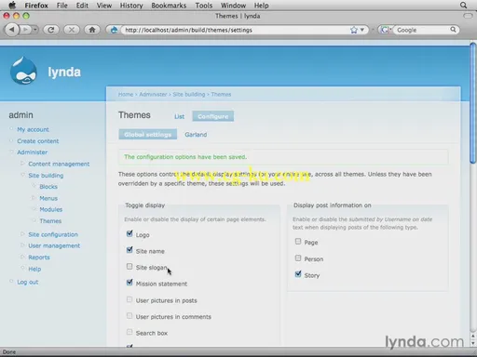Image resolution: width=477 pixels, height=357 pixels.
Task: Open the Firefox menu
Action: (x=36, y=6)
